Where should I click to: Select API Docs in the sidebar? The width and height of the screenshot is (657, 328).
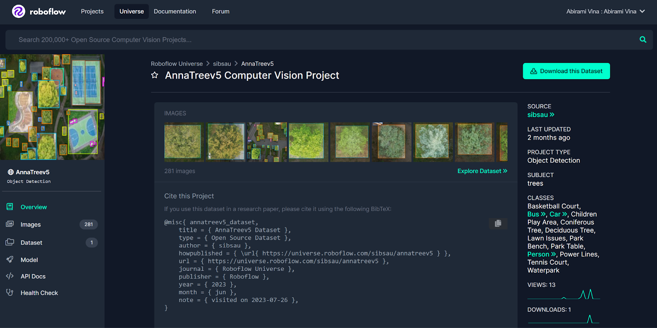(x=33, y=276)
